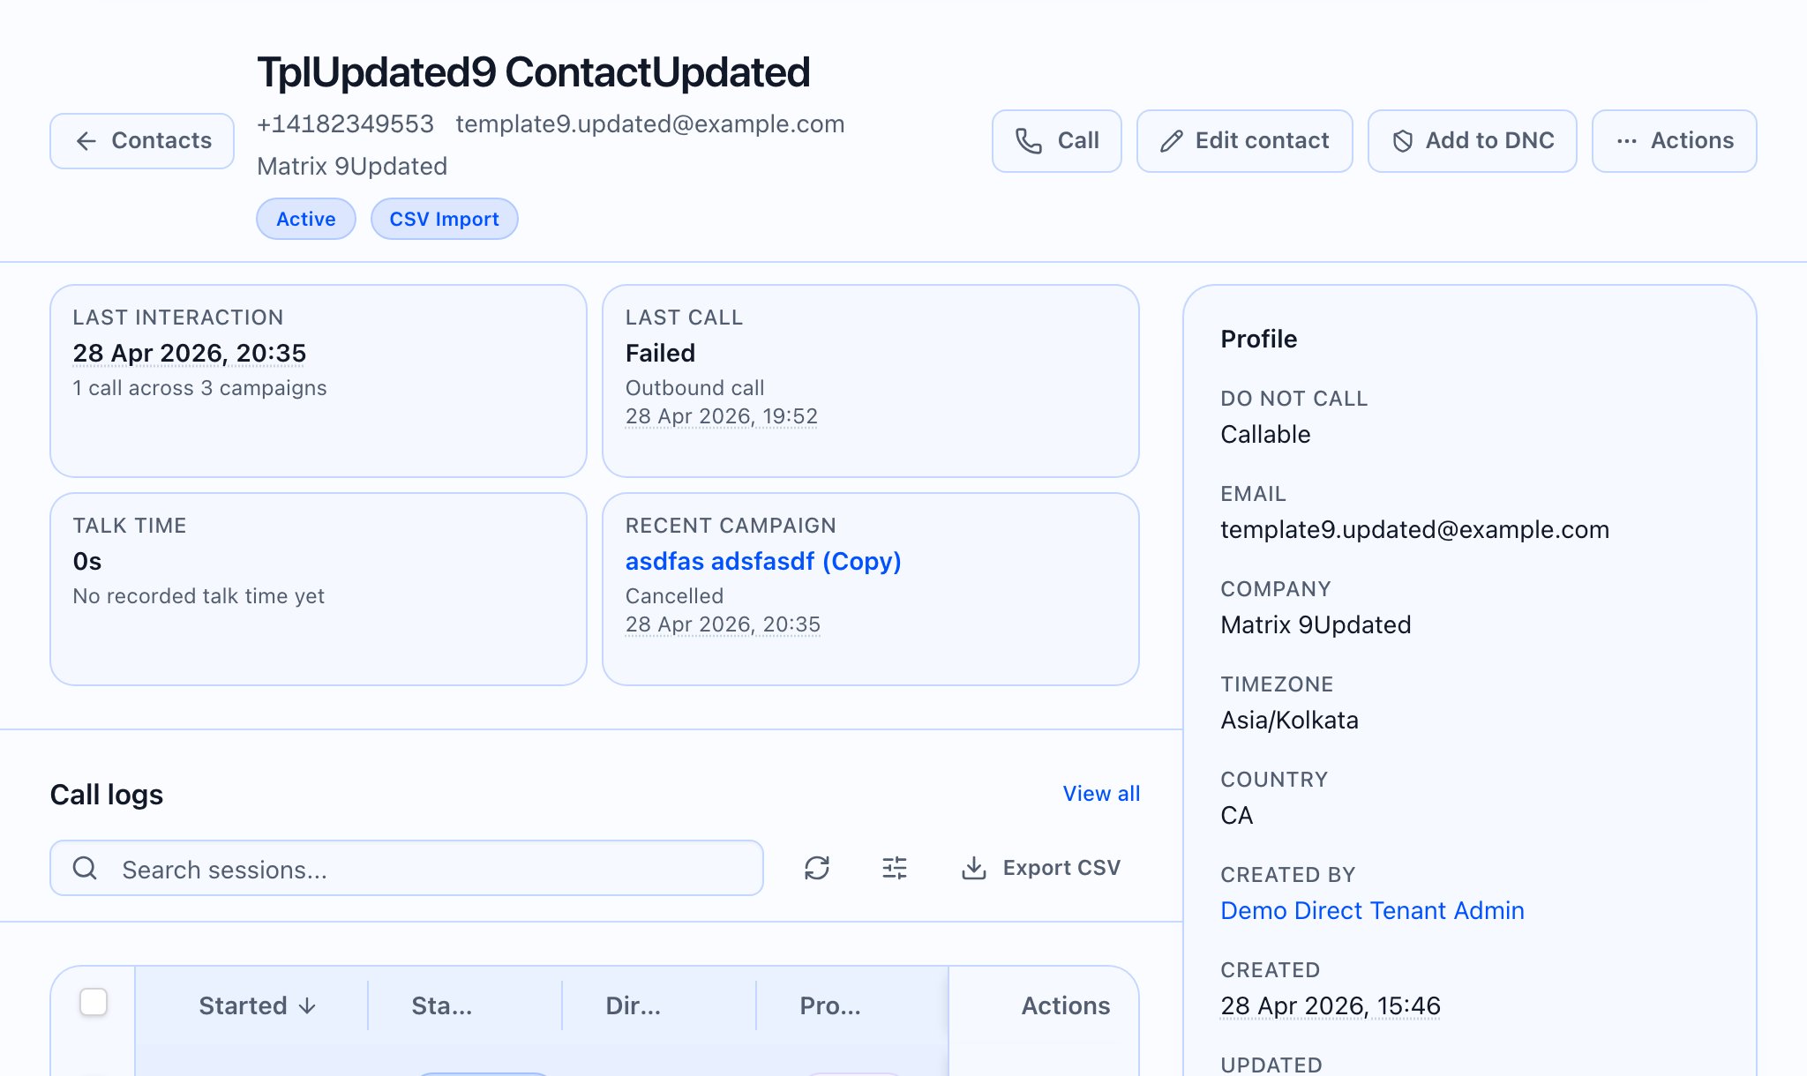Add this contact to DNC
The height and width of the screenshot is (1076, 1807).
[1472, 141]
